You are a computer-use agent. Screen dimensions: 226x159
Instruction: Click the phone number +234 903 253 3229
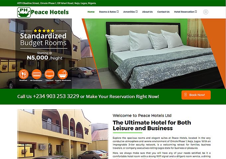click(56, 96)
